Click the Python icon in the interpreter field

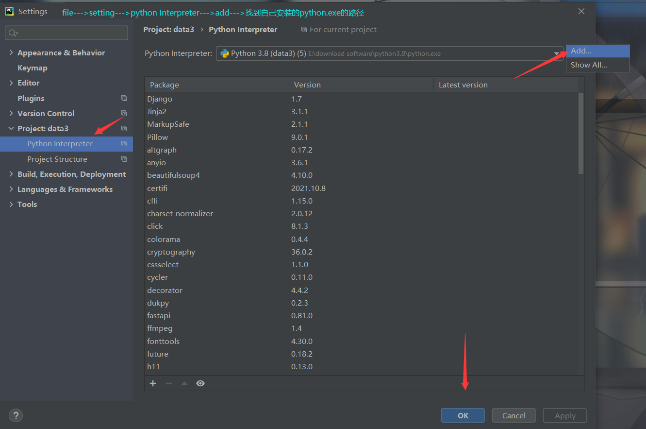[x=224, y=53]
